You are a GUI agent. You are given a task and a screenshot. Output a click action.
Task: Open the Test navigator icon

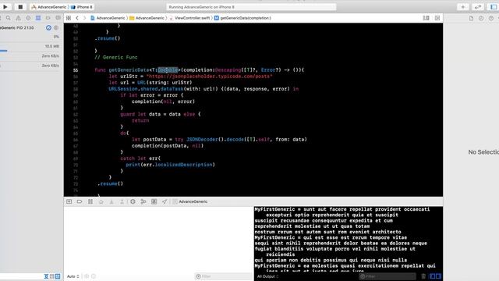coord(28,18)
